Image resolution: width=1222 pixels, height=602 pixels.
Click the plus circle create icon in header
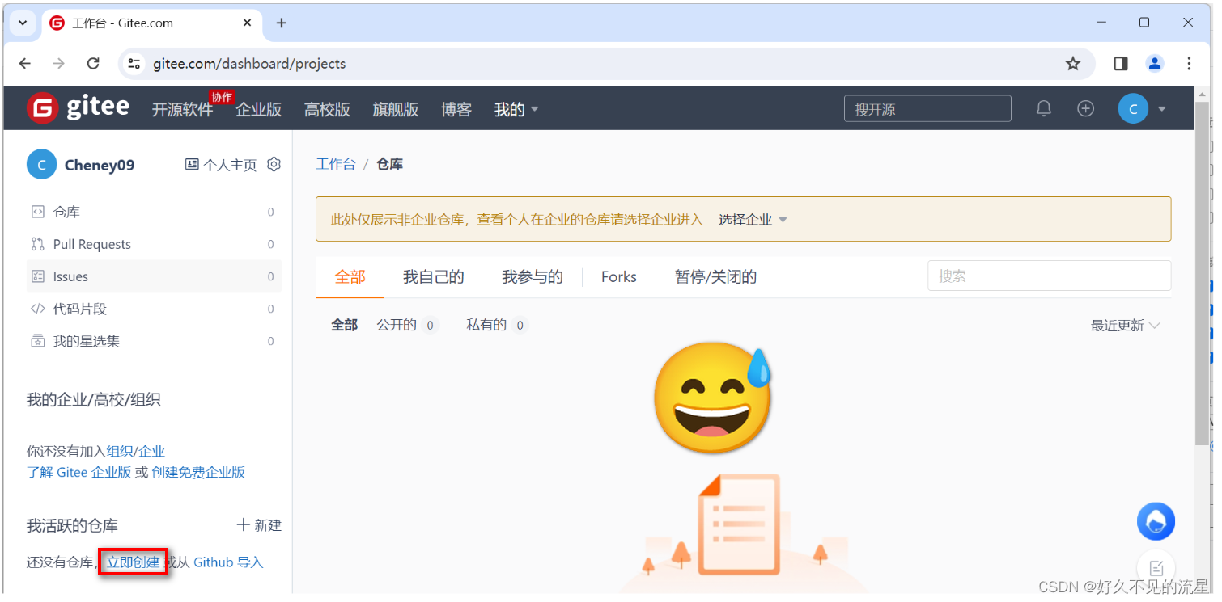click(x=1085, y=108)
